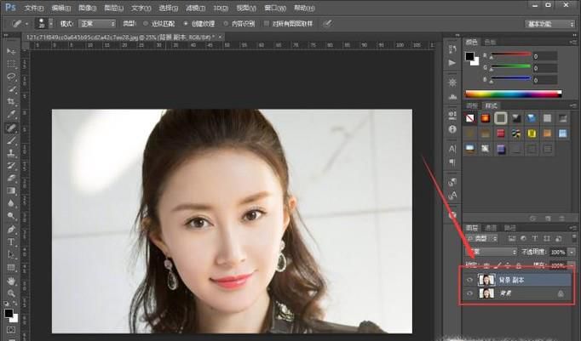This screenshot has height=341, width=581.
Task: Toggle the layer filtering on/off switch
Action: pos(574,237)
